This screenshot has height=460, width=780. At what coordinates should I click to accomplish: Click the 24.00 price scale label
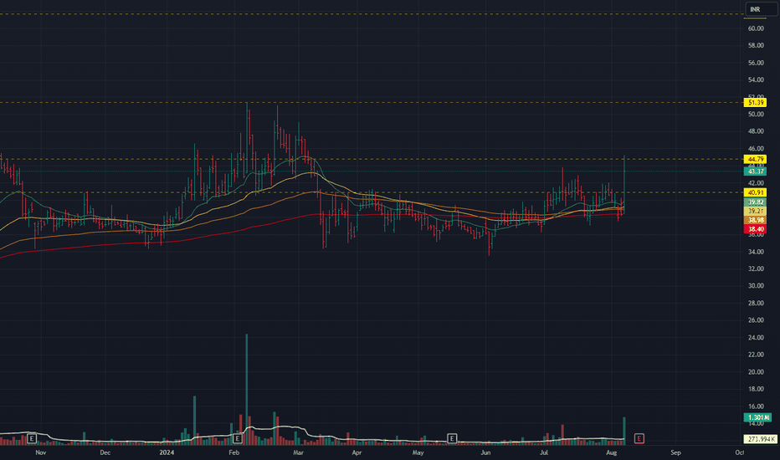(756, 337)
